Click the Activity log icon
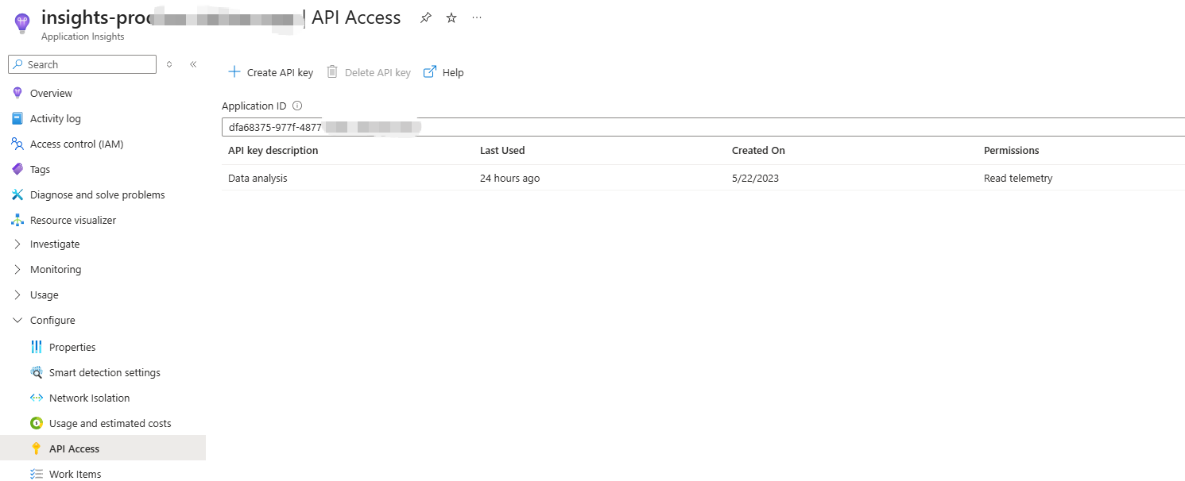 [x=17, y=118]
